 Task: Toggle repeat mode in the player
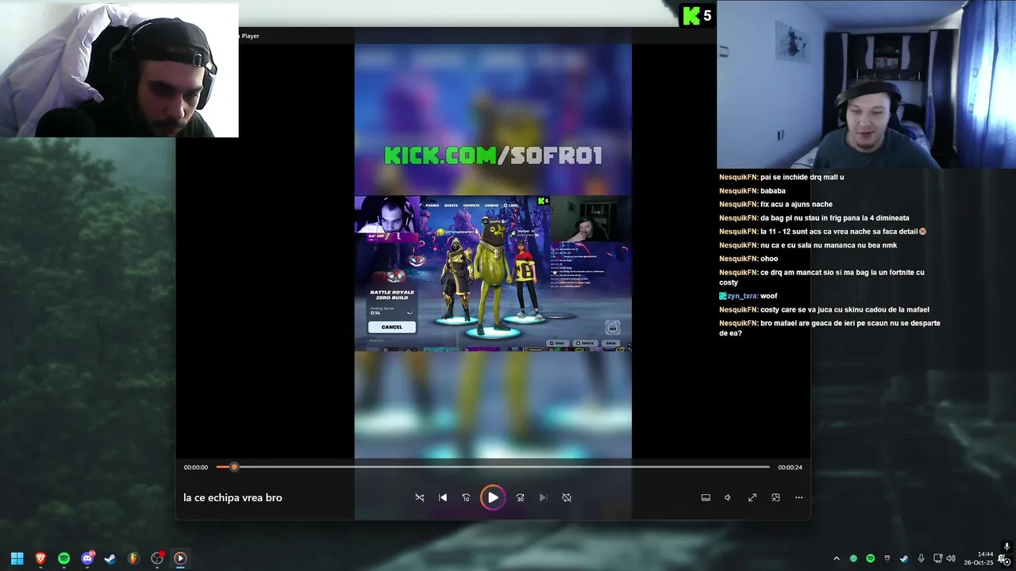tap(567, 497)
